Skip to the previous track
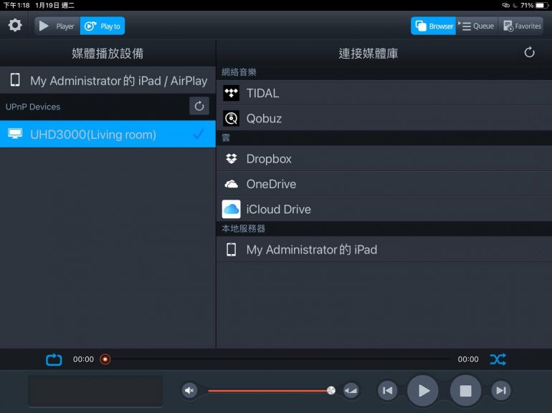The height and width of the screenshot is (413, 552). point(388,390)
